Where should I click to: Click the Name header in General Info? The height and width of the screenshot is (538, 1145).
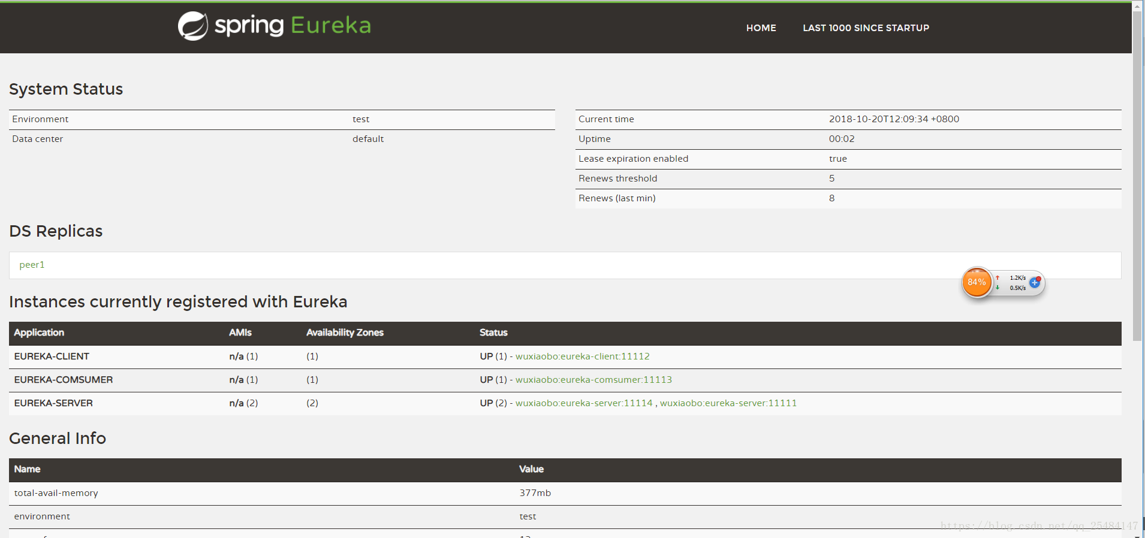coord(27,469)
